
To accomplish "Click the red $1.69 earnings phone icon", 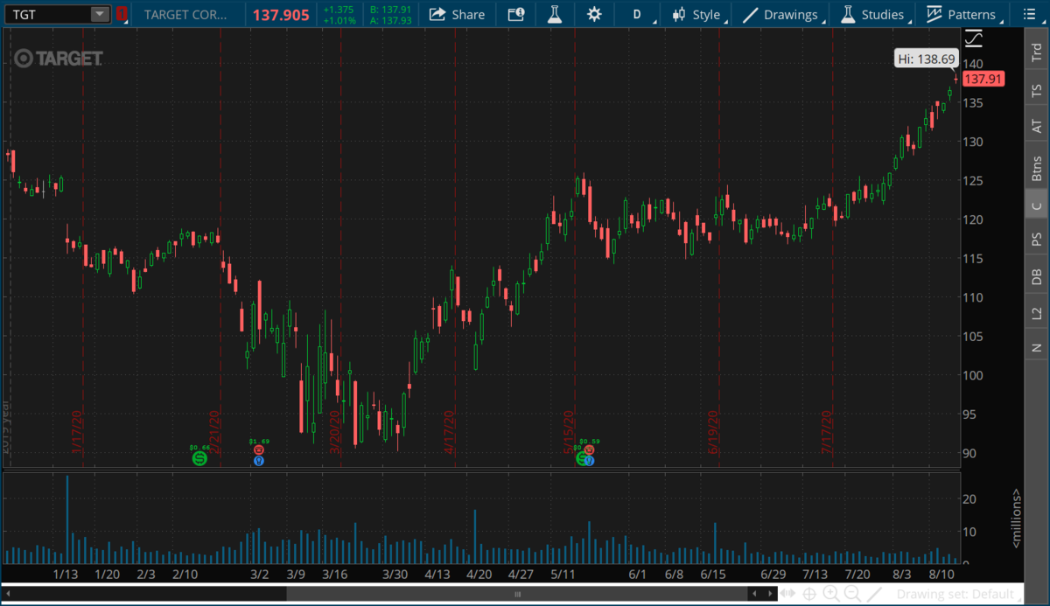I will [x=259, y=449].
